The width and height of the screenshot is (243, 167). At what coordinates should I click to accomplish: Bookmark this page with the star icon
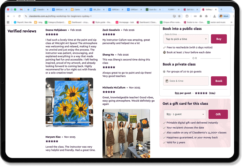(179, 16)
